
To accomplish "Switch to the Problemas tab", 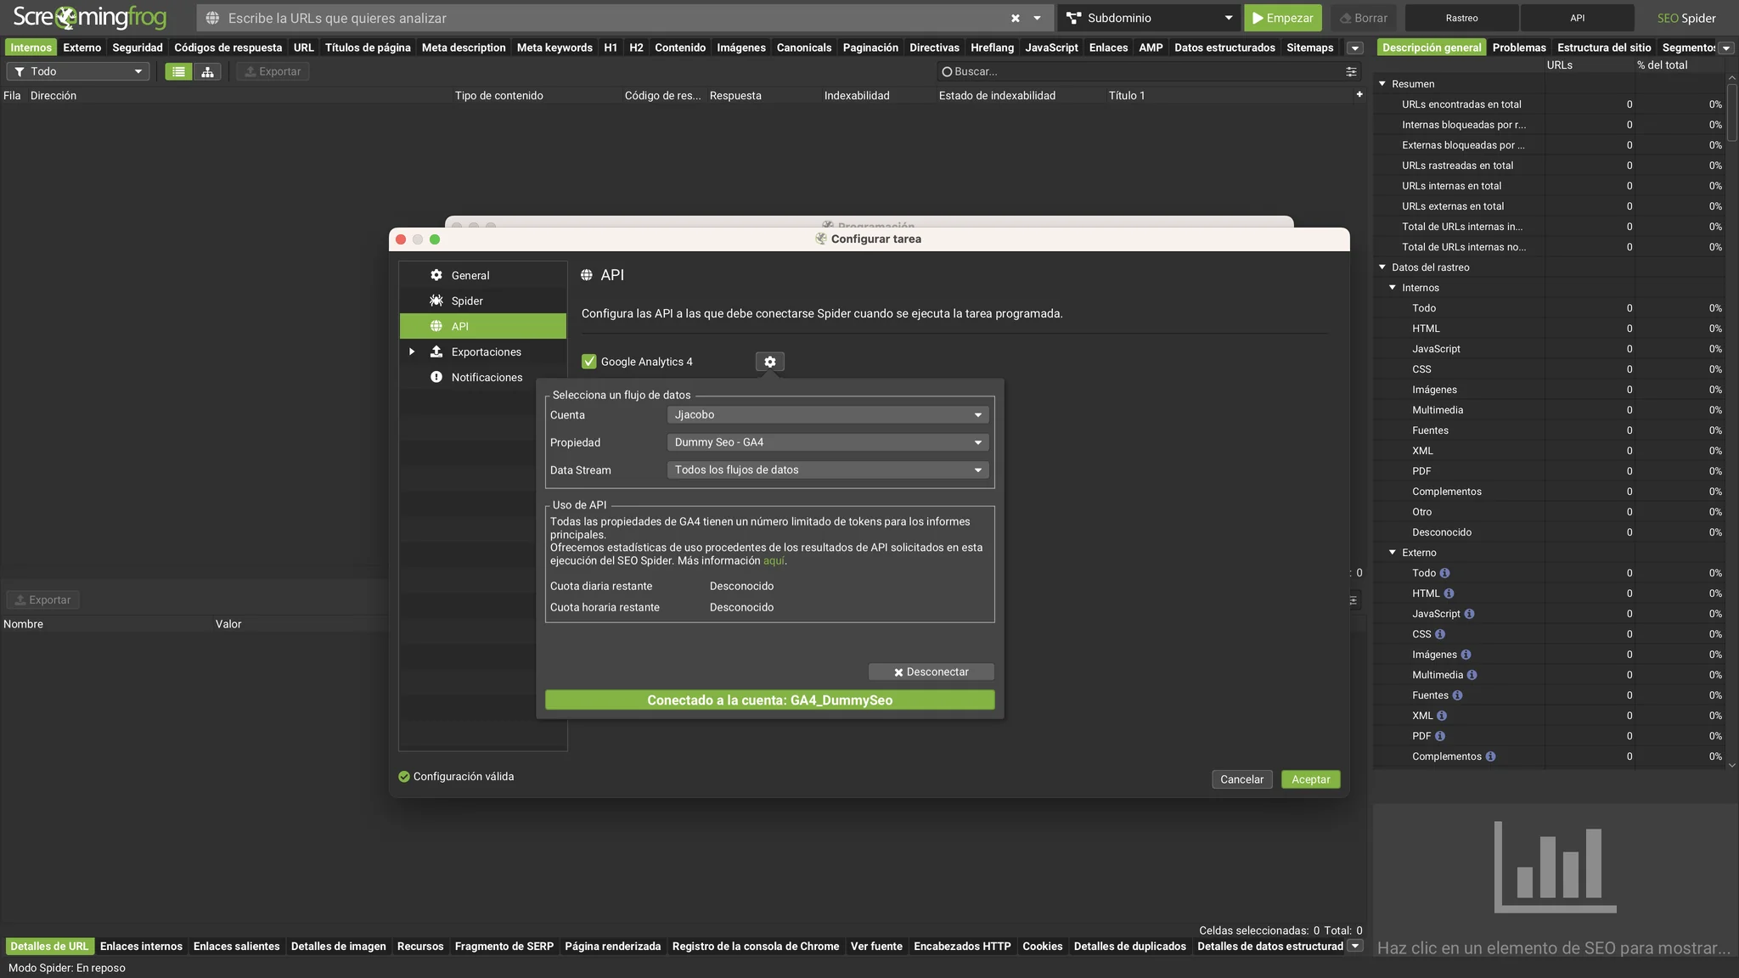I will point(1519,48).
